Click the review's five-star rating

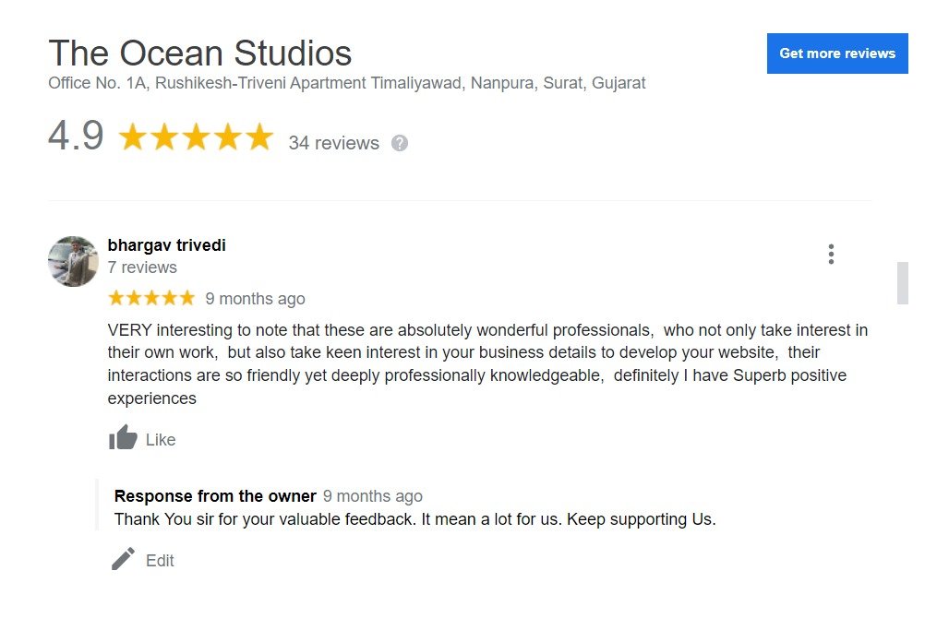tap(151, 297)
